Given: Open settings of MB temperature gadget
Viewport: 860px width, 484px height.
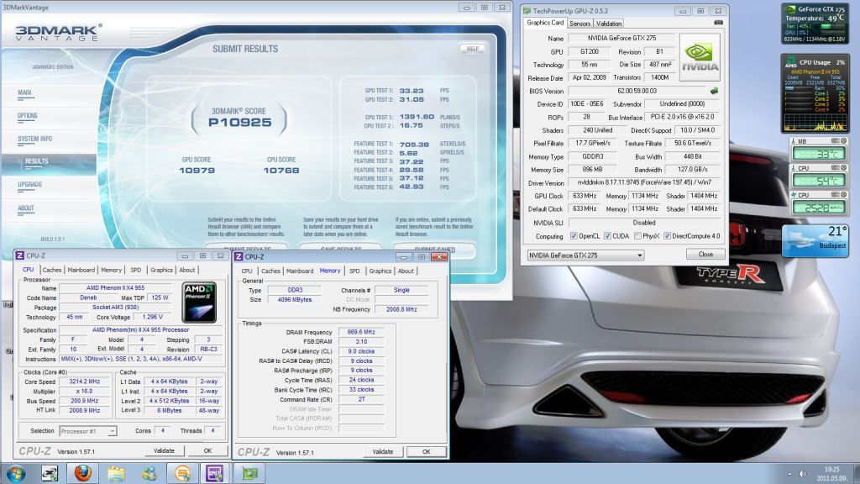Looking at the screenshot, I should click(x=836, y=141).
